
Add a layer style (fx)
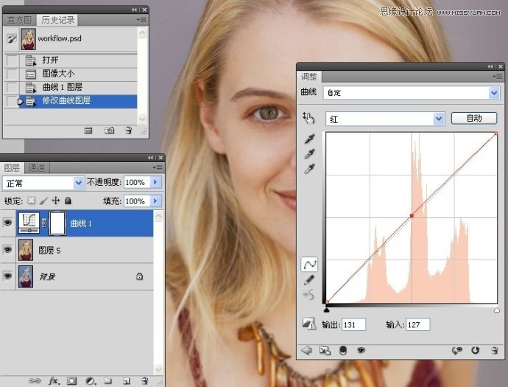click(54, 381)
